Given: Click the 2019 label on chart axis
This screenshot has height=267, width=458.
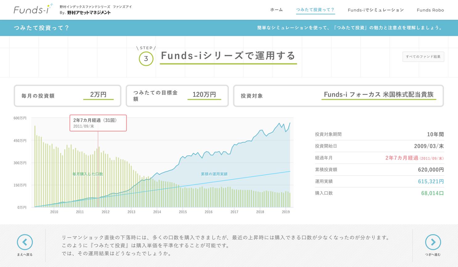Looking at the screenshot, I should [286, 212].
